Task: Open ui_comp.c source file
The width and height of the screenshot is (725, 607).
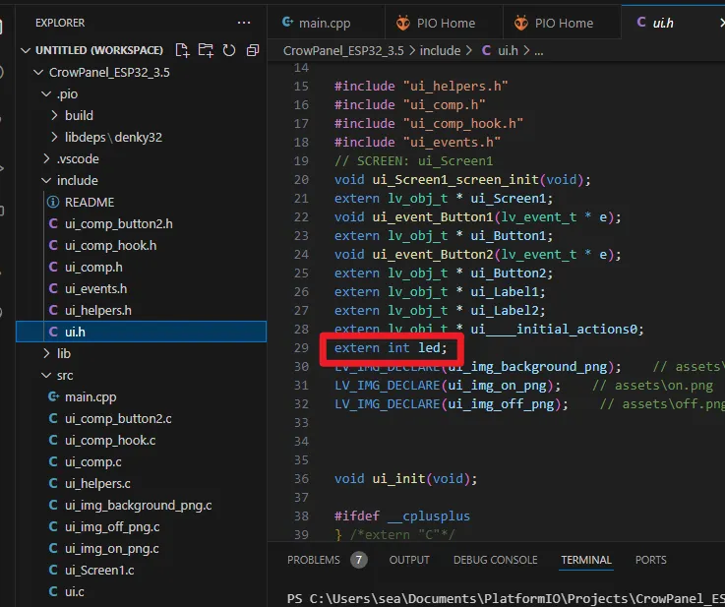Action: pyautogui.click(x=92, y=461)
